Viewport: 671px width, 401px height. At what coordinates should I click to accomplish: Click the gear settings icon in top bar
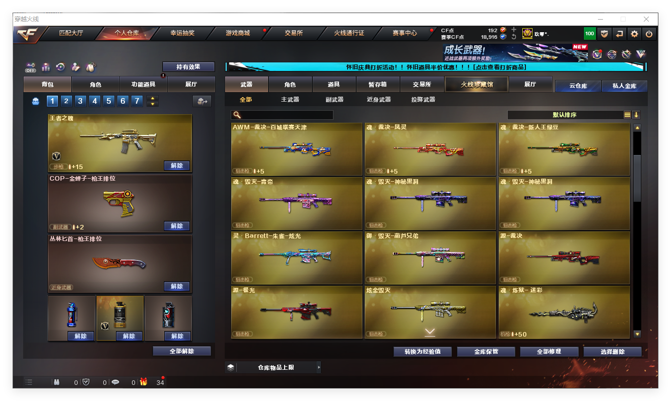(634, 34)
